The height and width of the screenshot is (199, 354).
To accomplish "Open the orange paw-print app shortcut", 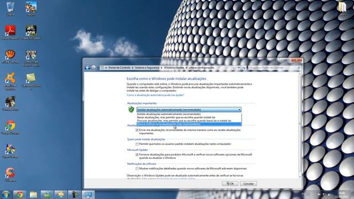I will (x=10, y=56).
